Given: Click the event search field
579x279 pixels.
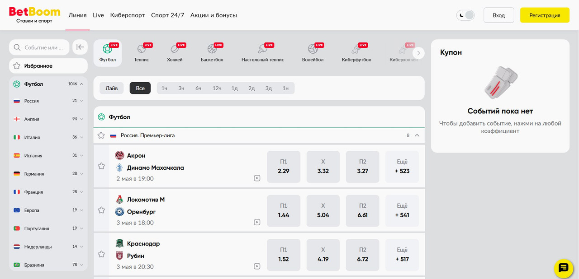Looking at the screenshot, I should pos(39,47).
